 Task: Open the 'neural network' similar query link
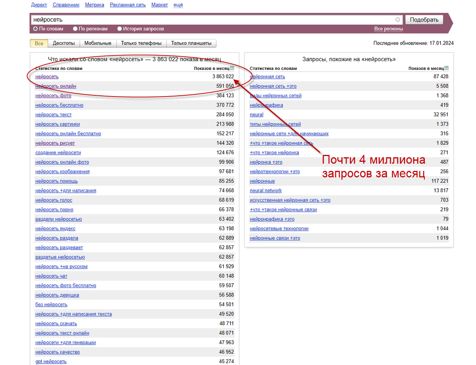point(266,191)
